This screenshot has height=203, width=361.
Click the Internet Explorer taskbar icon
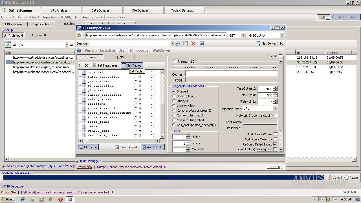[23, 199]
